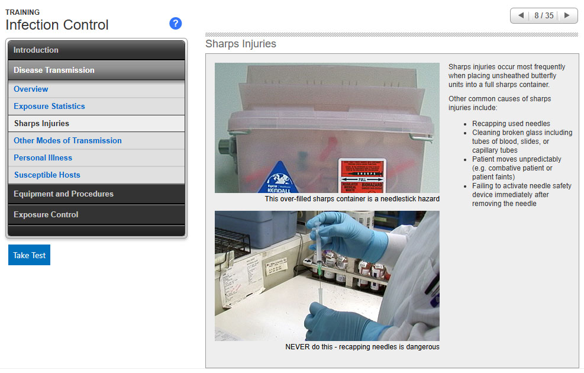This screenshot has width=584, height=373.
Task: Select the Susceptible Hosts topic
Action: click(47, 175)
